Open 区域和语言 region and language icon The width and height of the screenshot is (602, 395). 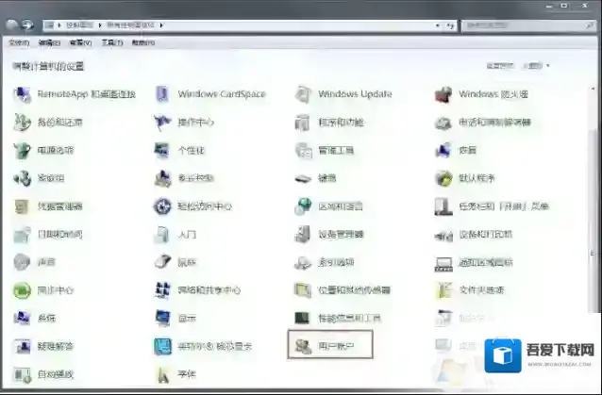(x=303, y=206)
